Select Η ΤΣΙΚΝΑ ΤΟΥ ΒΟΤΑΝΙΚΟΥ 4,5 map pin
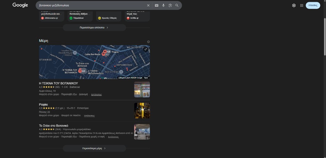 click(82, 71)
